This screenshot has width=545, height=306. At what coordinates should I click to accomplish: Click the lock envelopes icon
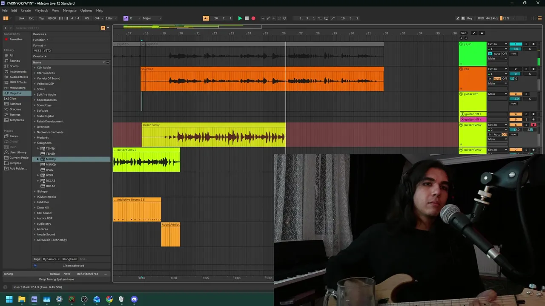(x=482, y=33)
